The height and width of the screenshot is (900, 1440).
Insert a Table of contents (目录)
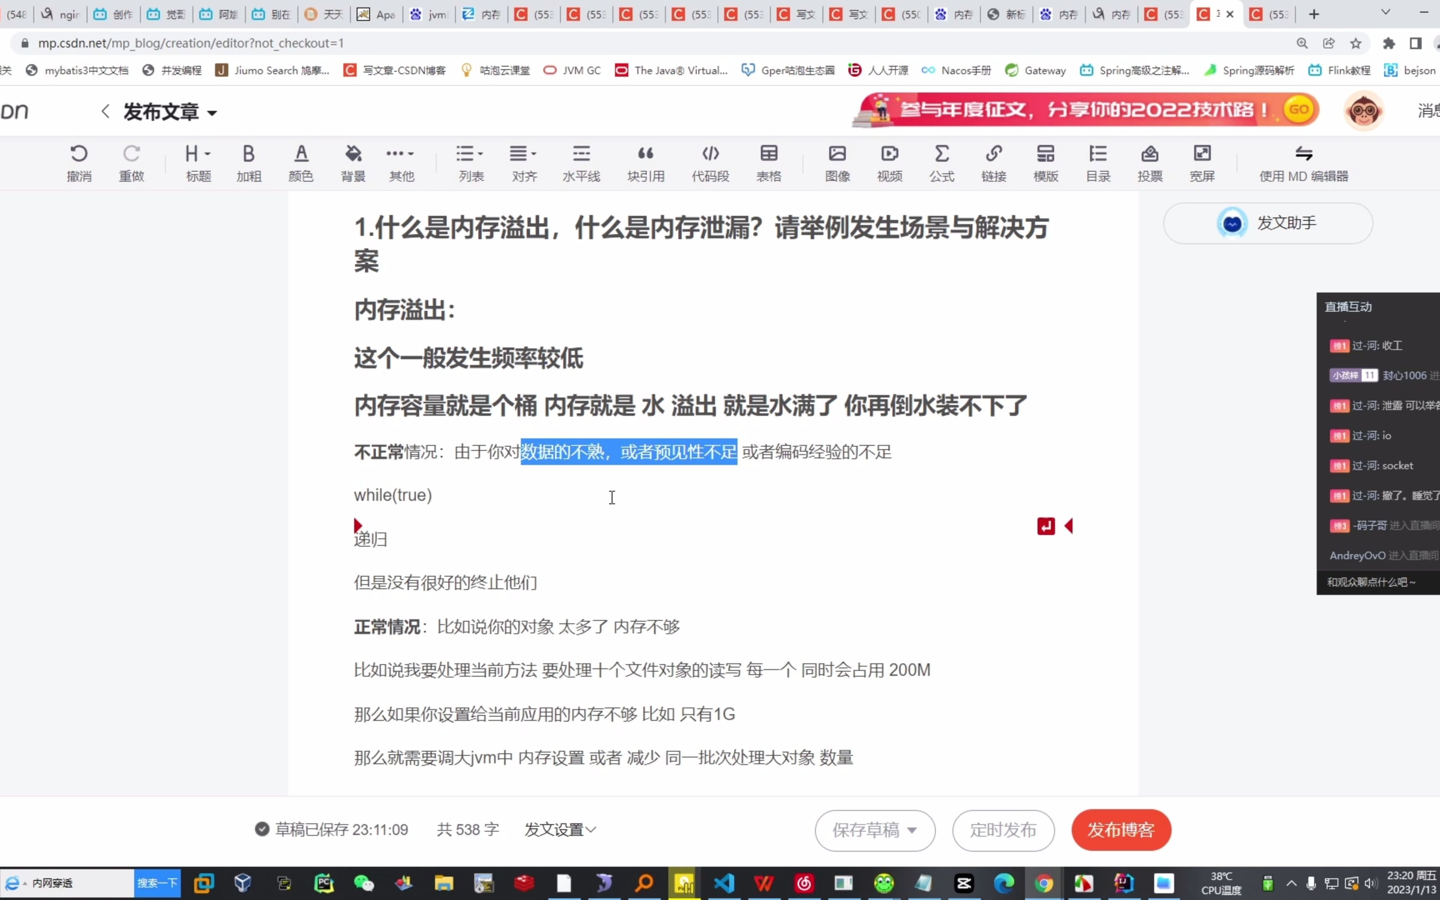pos(1098,163)
